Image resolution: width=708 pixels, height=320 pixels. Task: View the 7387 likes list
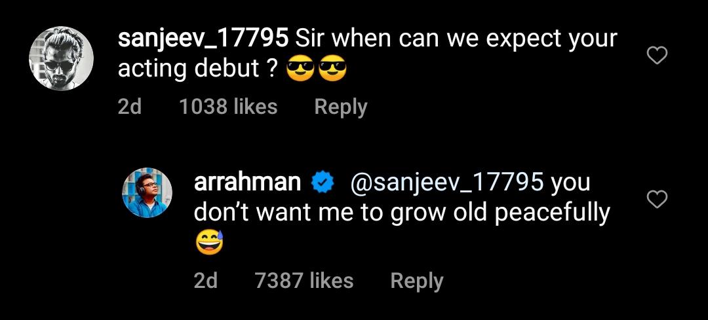click(x=304, y=281)
